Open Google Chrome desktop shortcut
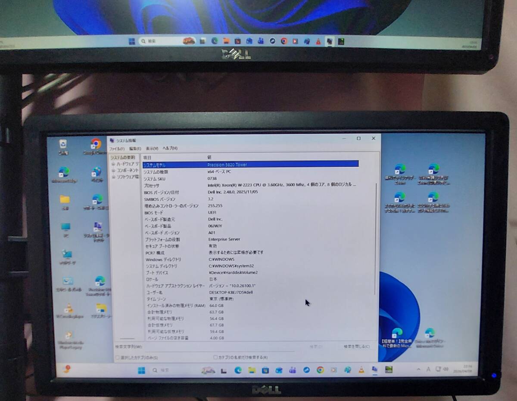This screenshot has width=517, height=401. click(96, 146)
